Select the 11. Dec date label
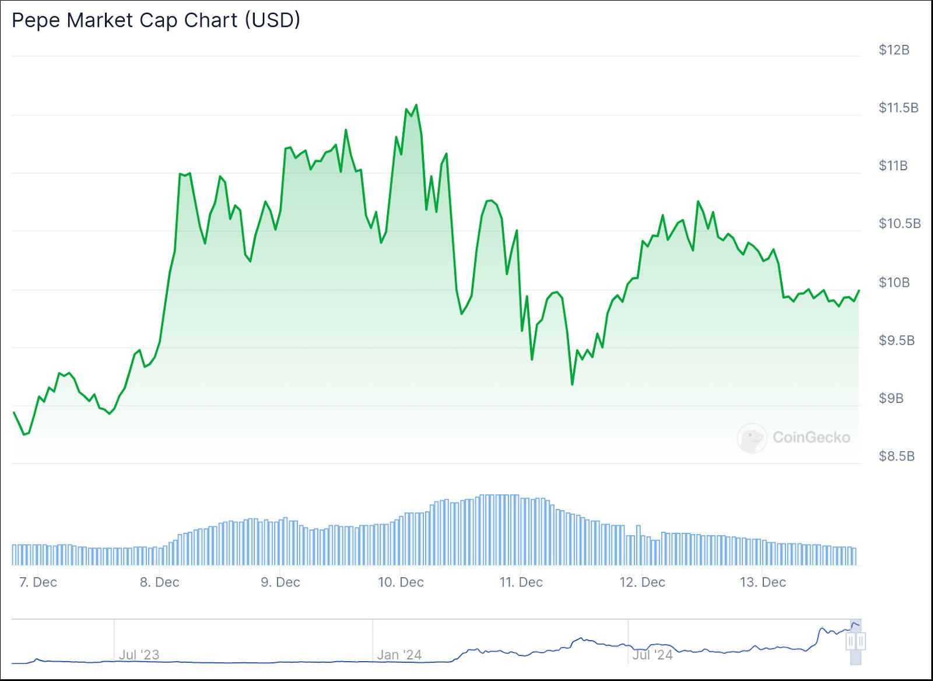This screenshot has width=933, height=681. pos(521,582)
